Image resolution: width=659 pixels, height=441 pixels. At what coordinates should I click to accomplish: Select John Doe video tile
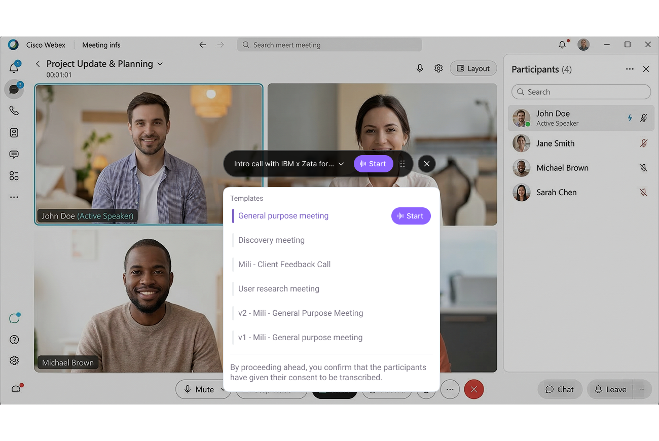point(149,154)
